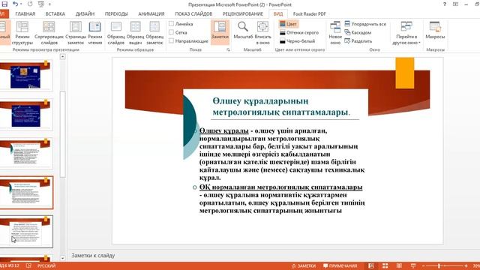
Task: Open the Масштаб zoom dialog
Action: pos(243,31)
